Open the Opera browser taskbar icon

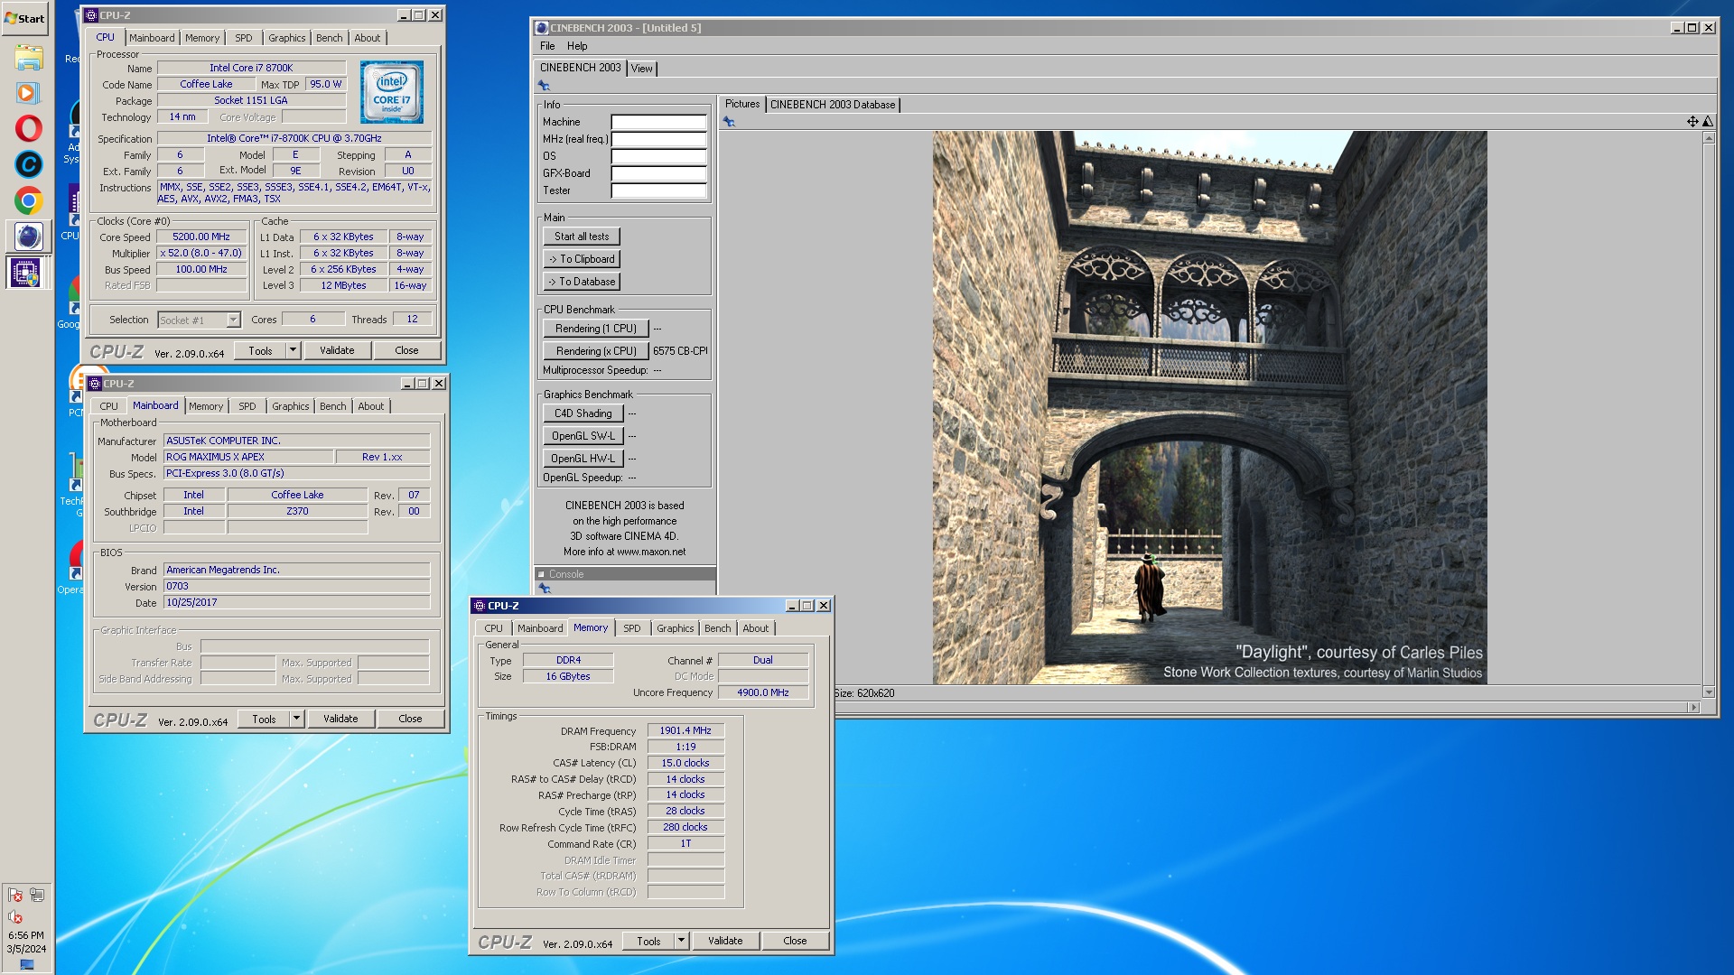tap(28, 128)
